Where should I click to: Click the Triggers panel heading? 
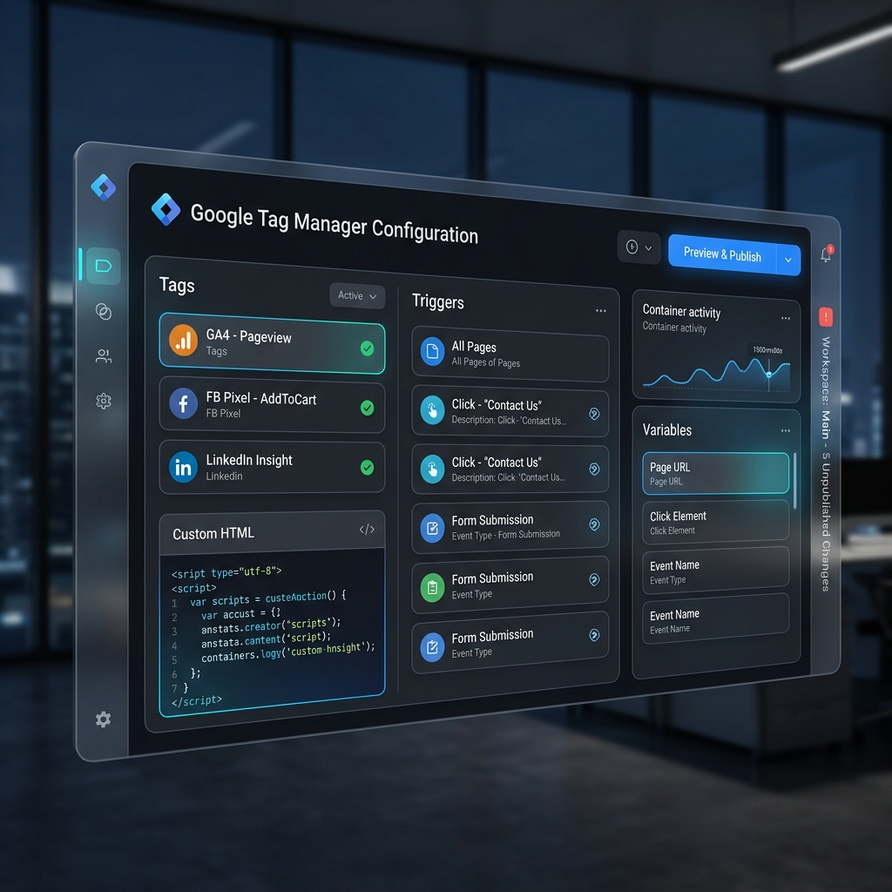pos(438,301)
